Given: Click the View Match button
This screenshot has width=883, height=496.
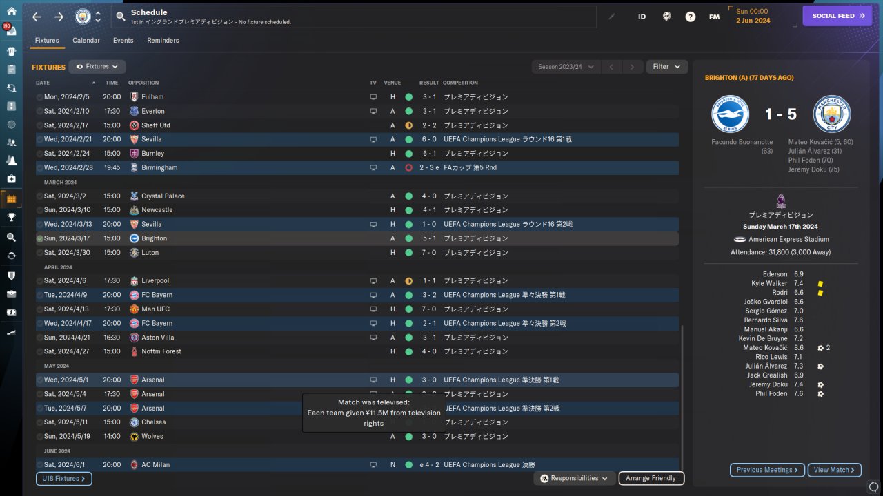Looking at the screenshot, I should coord(835,470).
